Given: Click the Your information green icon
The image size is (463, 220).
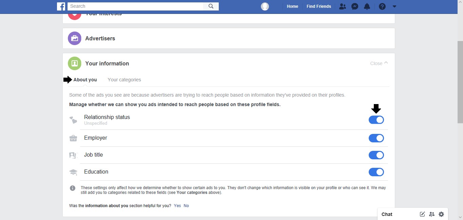Looking at the screenshot, I should click(75, 63).
